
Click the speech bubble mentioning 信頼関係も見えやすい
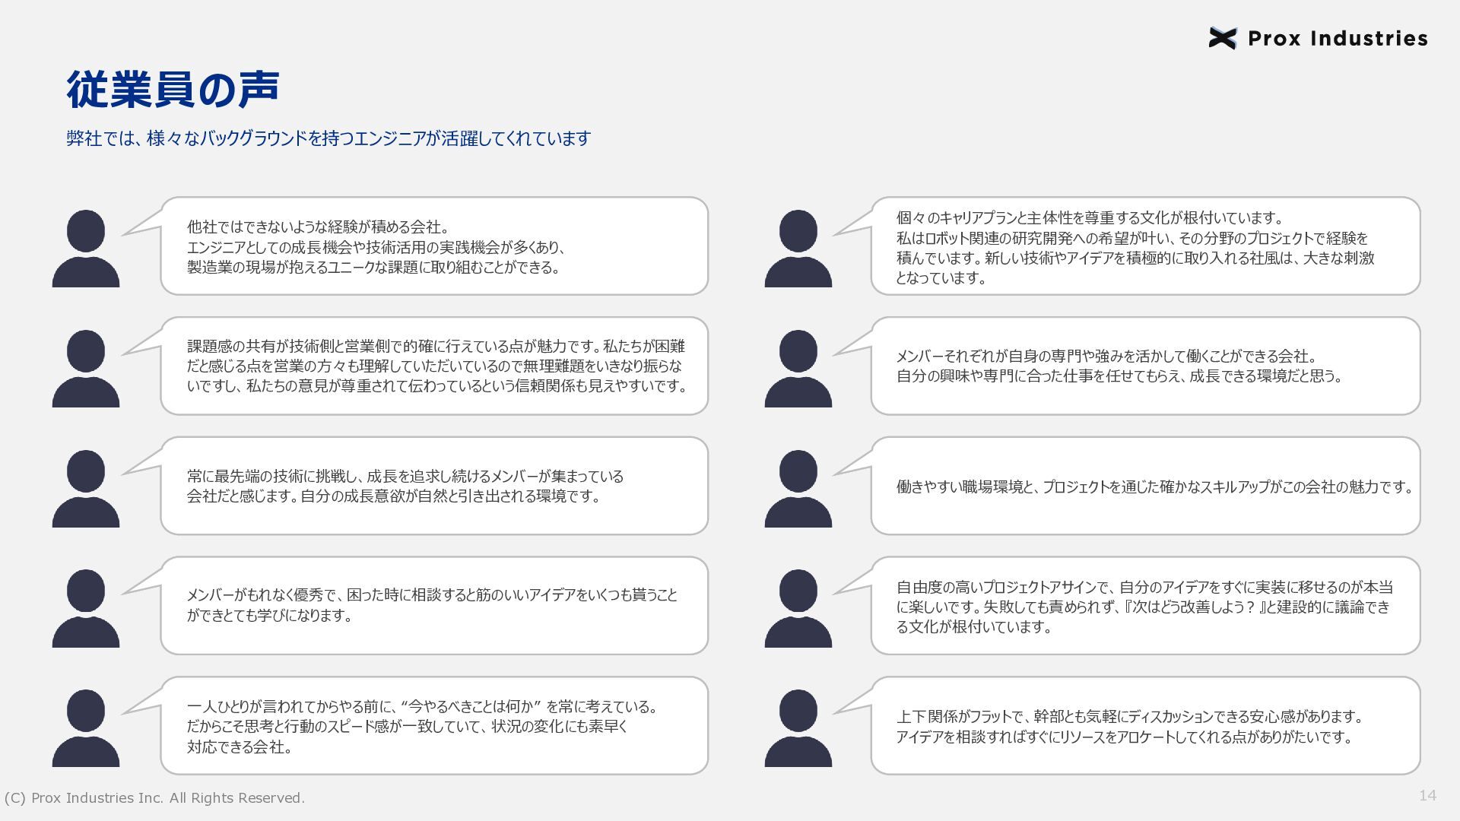[434, 366]
